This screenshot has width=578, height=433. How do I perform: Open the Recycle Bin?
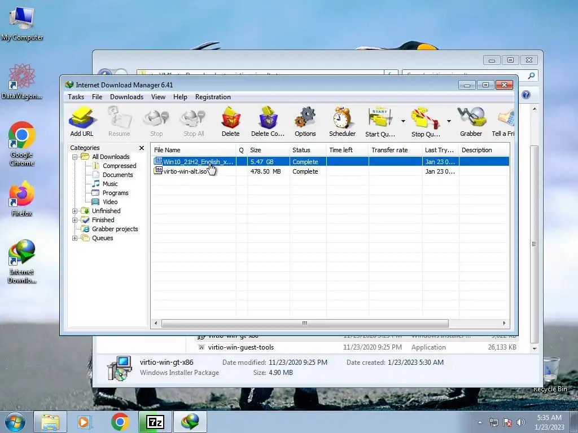click(550, 375)
